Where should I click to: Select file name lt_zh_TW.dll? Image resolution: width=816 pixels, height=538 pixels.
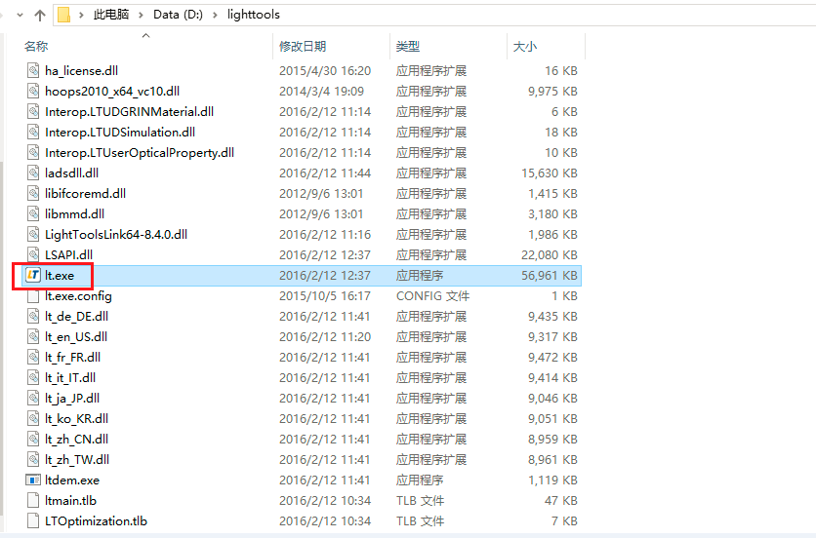(x=77, y=459)
